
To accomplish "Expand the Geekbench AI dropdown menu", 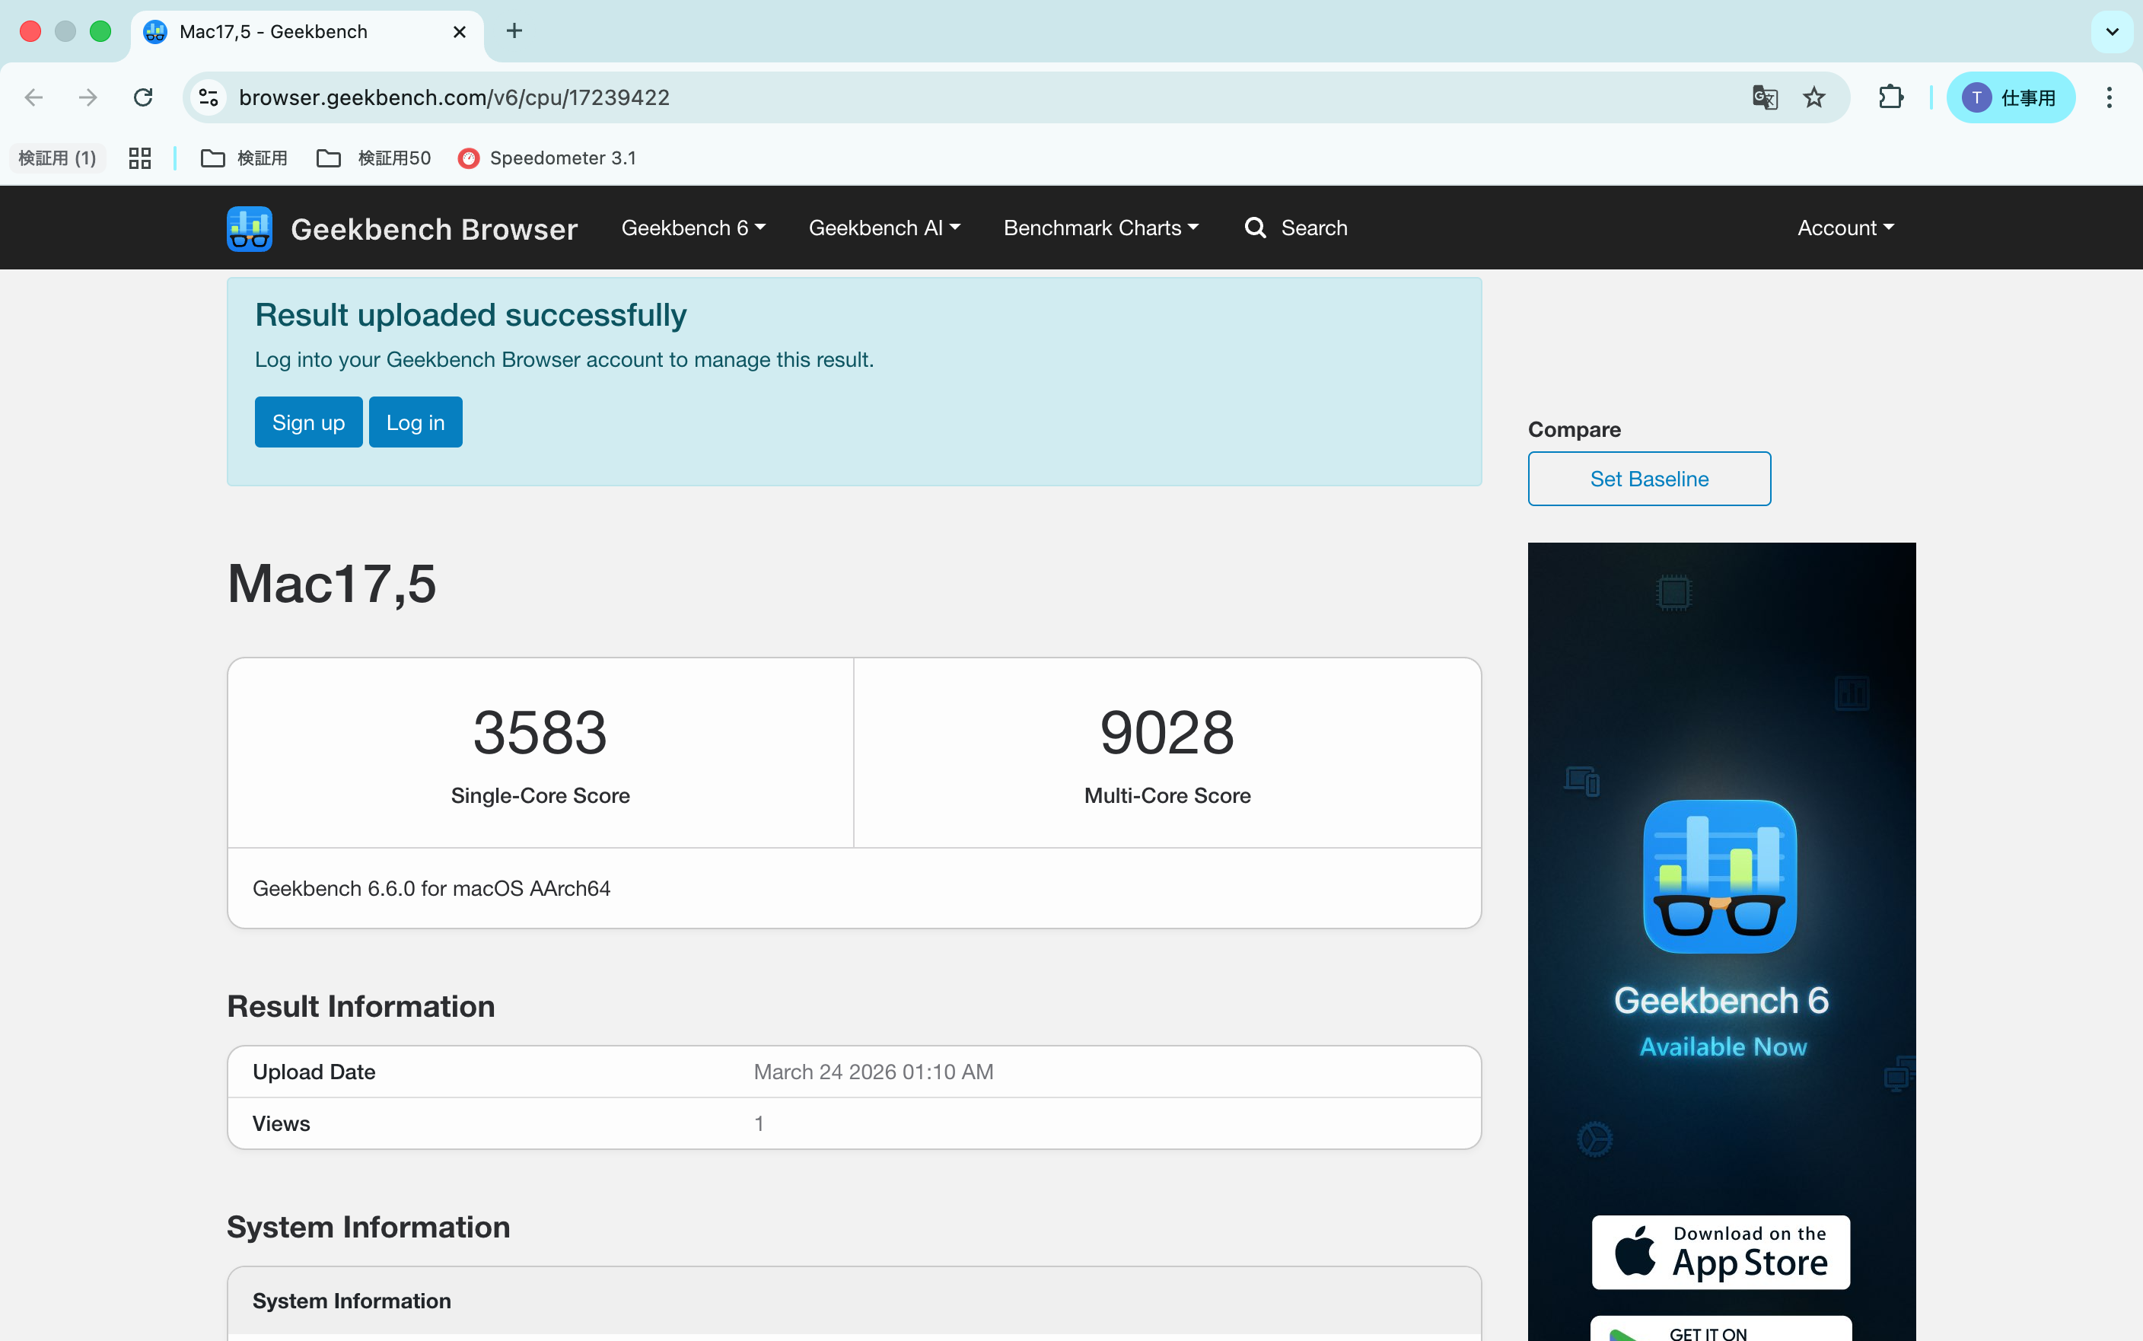I will [x=884, y=228].
